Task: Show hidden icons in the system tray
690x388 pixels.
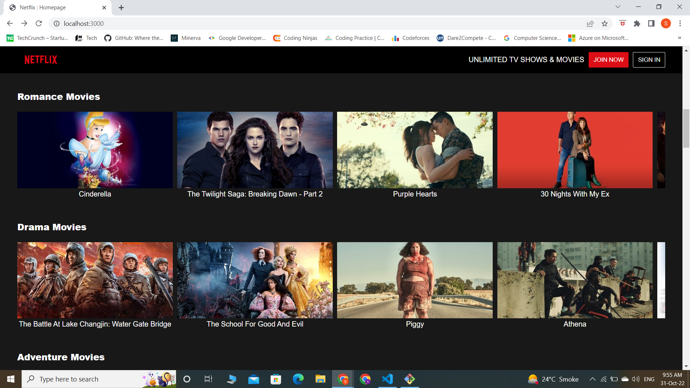Action: coord(592,379)
